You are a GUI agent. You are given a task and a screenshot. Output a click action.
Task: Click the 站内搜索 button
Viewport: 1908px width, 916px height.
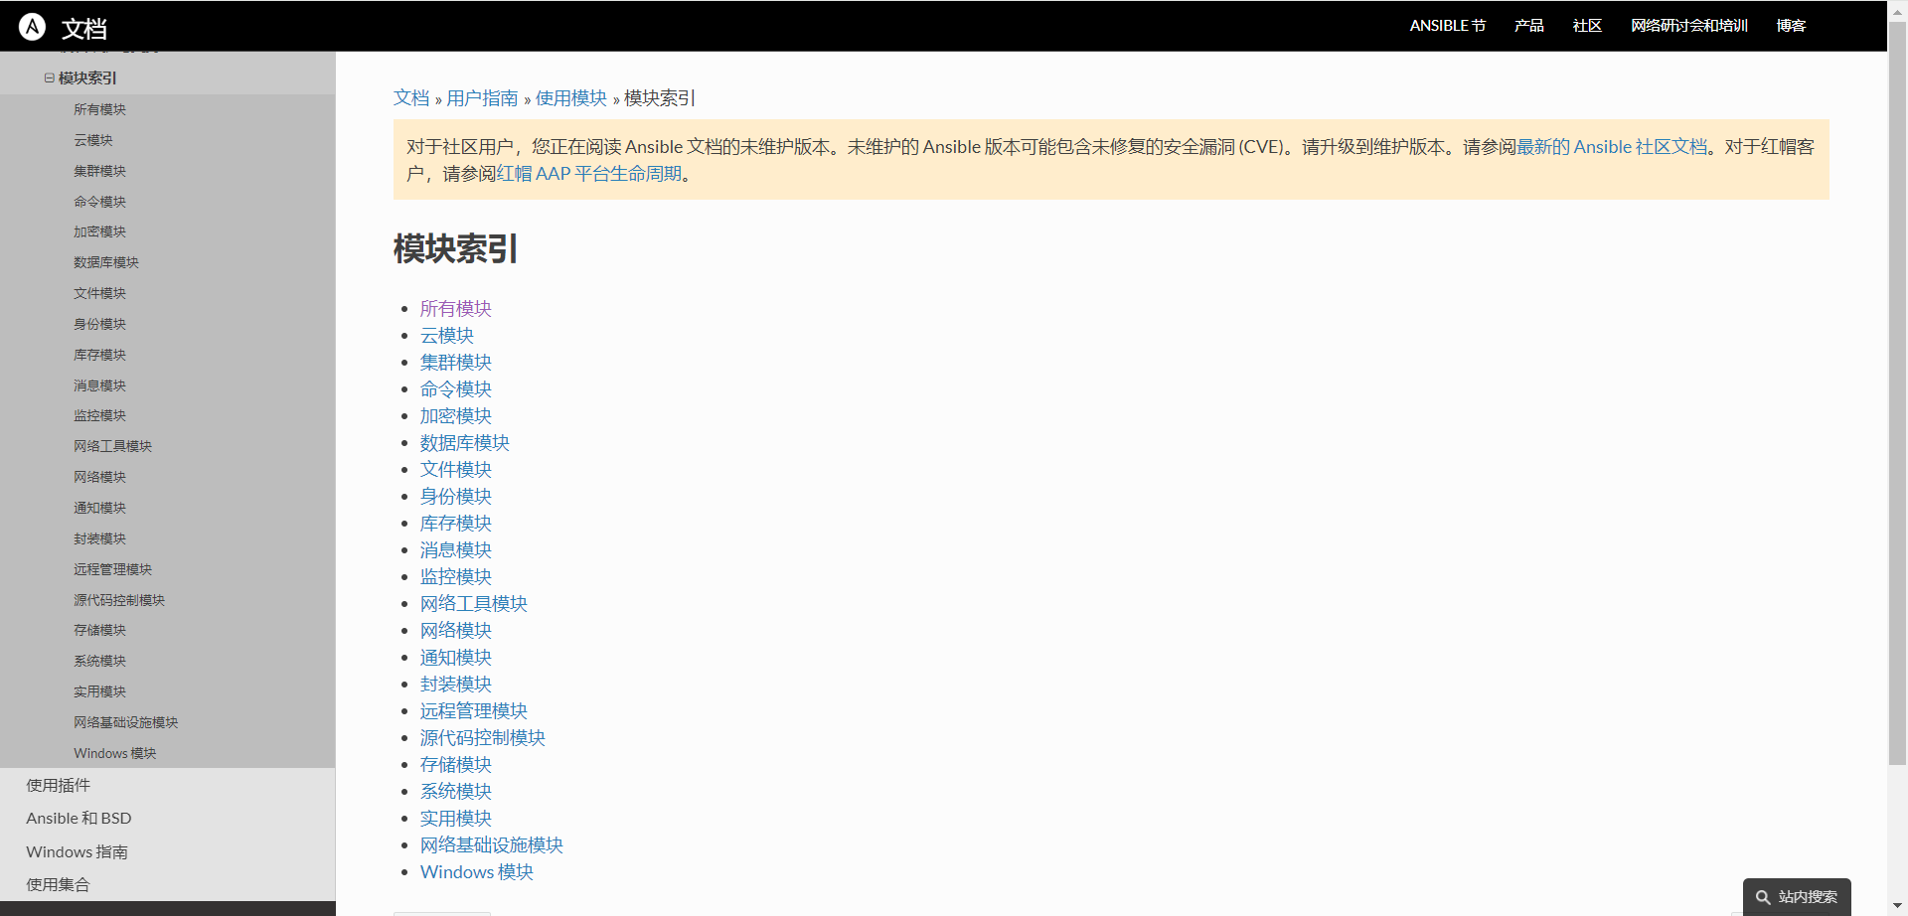(x=1797, y=897)
